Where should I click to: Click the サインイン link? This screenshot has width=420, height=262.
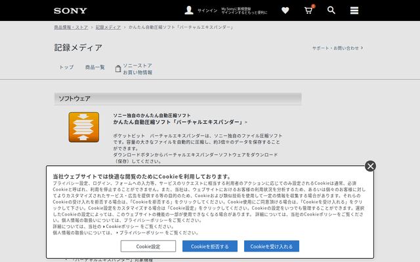pos(207,10)
